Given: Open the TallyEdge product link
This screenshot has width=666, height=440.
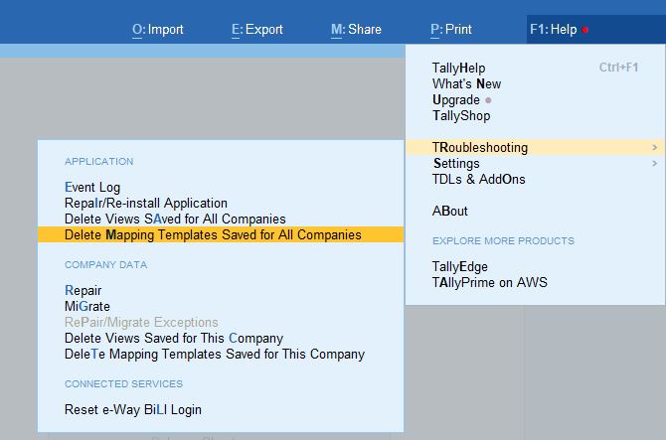Looking at the screenshot, I should pos(459,267).
